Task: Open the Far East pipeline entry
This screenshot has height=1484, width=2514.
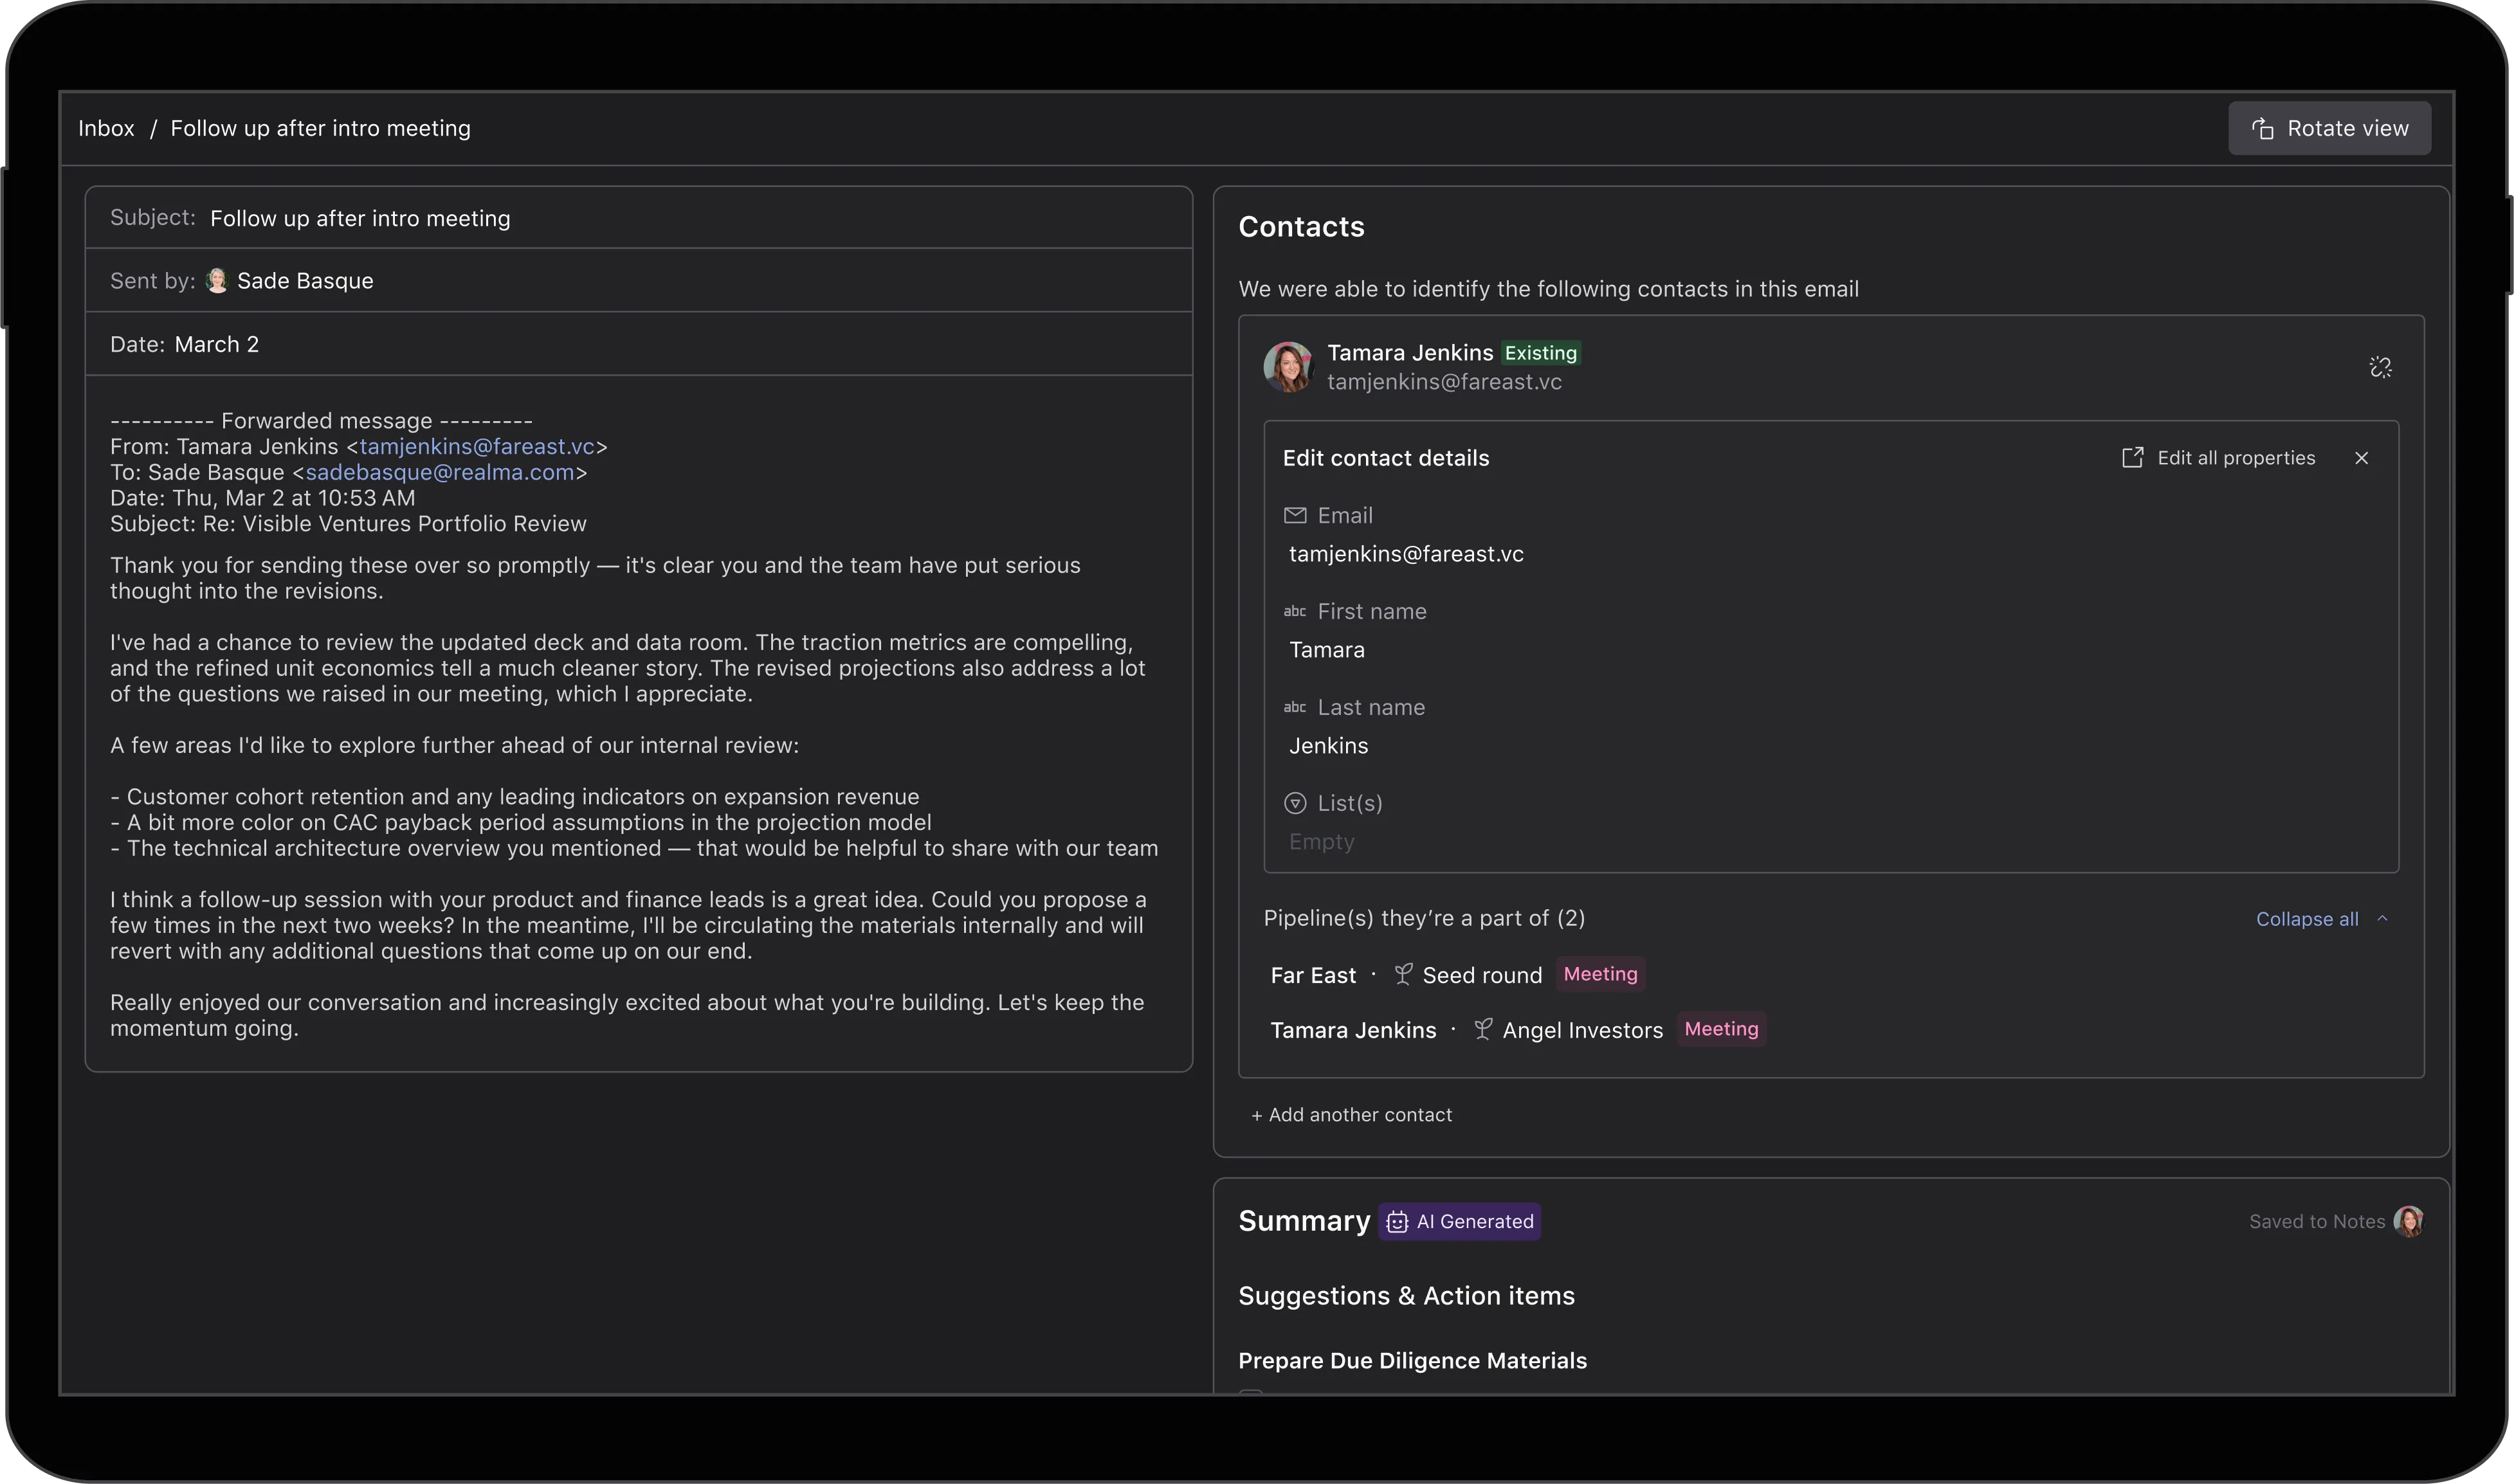Action: 1313,975
